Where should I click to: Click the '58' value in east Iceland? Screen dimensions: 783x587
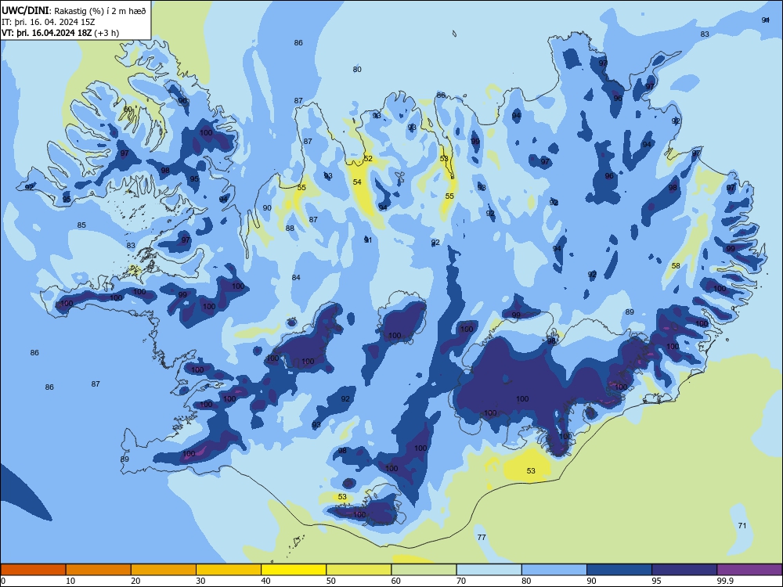(676, 265)
